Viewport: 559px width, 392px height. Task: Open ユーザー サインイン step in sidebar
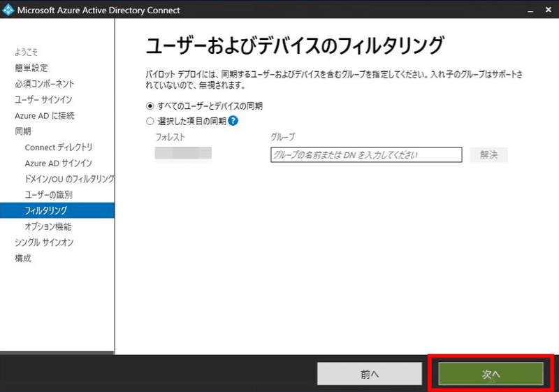point(43,99)
